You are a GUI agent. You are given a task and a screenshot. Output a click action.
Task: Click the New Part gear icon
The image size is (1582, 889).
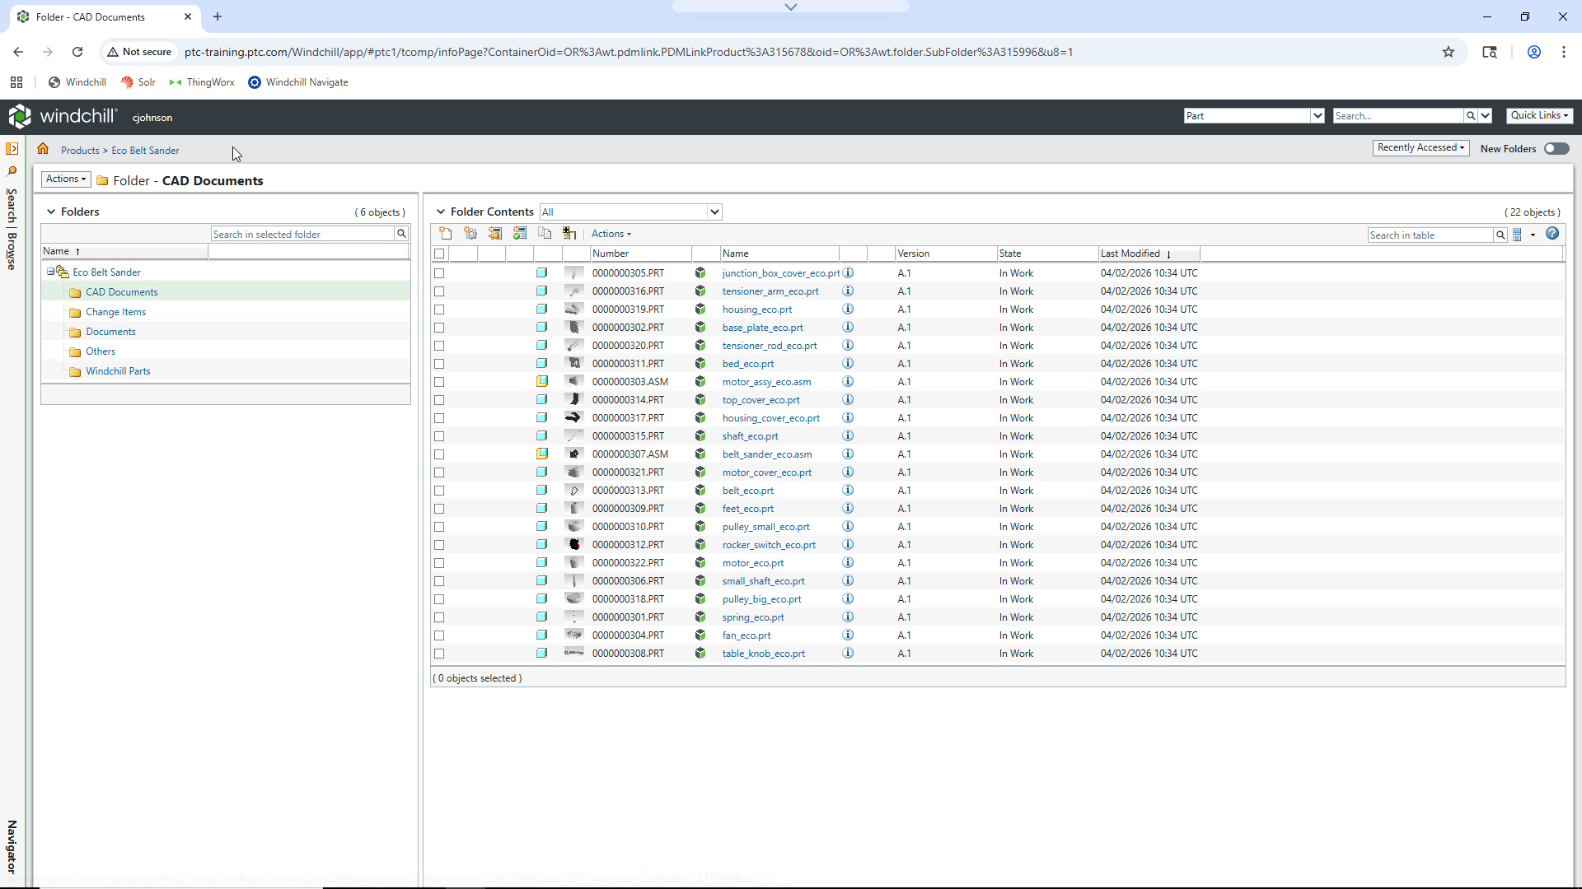coord(470,234)
